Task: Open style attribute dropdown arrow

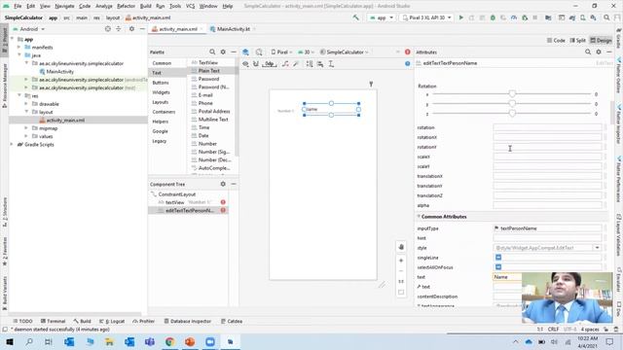Action: (x=597, y=248)
